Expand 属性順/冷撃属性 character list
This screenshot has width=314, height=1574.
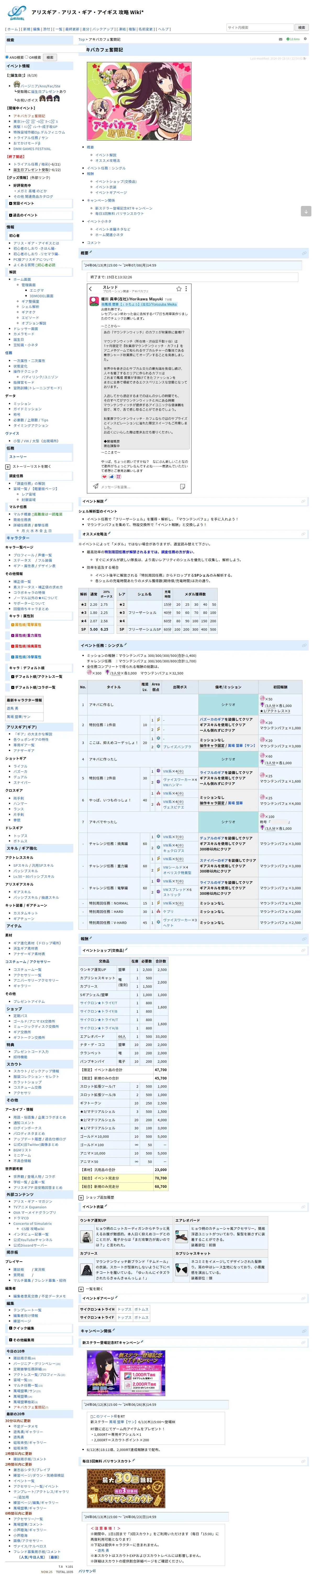point(13,657)
